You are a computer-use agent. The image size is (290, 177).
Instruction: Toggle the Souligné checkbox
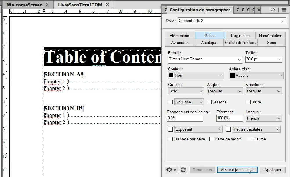[x=170, y=102]
